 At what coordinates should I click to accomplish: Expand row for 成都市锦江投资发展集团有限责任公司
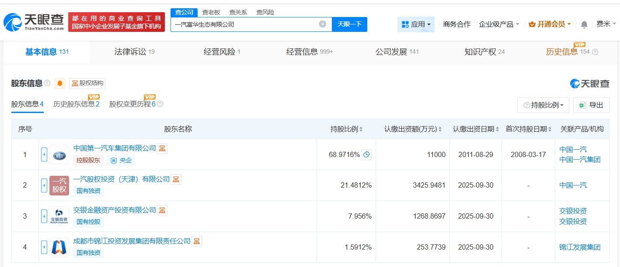click(x=44, y=247)
